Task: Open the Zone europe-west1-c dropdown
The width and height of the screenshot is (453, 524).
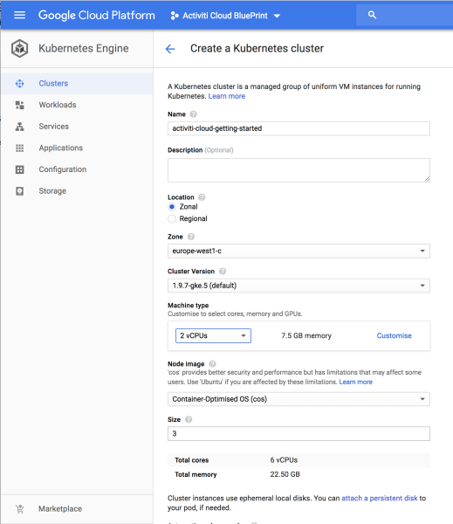Action: tap(299, 251)
